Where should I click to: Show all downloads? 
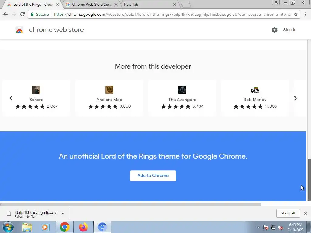coord(288,213)
